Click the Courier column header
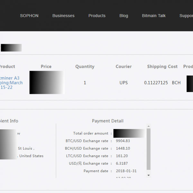The image size is (193, 193). pos(124,67)
